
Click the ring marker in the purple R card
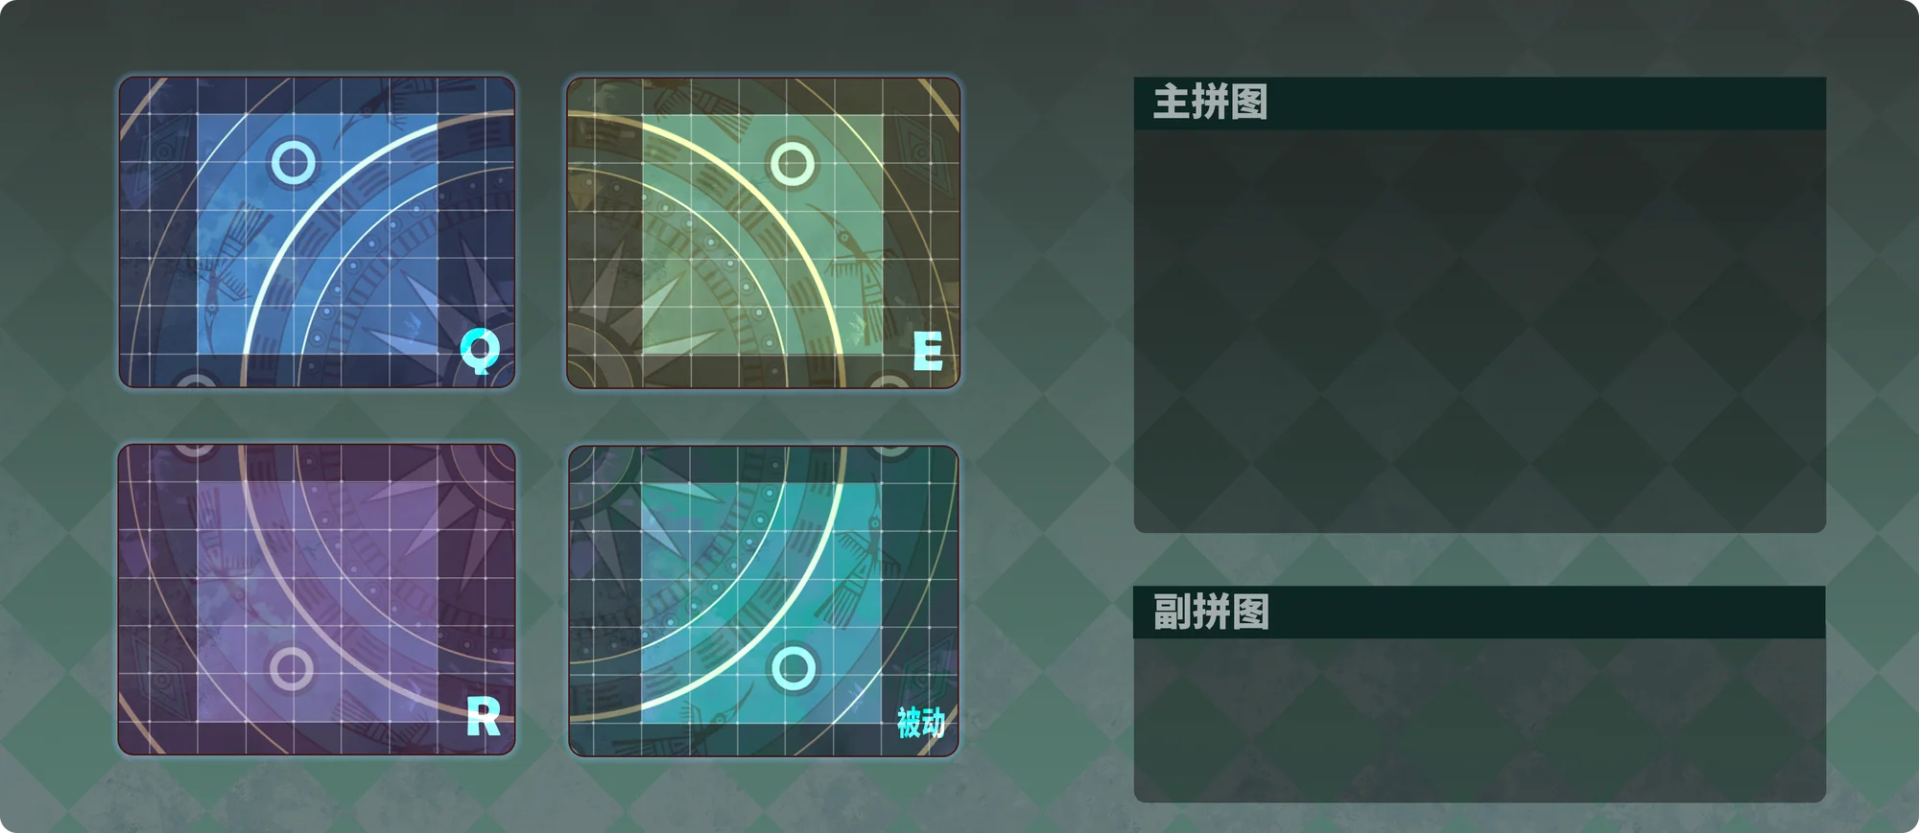tap(291, 669)
